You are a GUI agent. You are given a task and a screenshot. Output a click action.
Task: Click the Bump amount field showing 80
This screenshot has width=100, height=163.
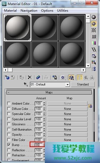tap(39, 145)
